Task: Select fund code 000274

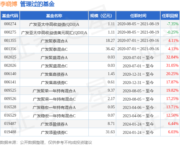Action: tap(10, 24)
